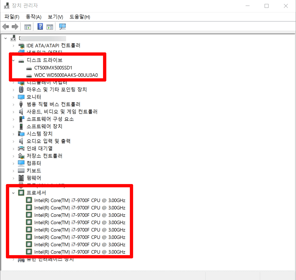Collapse the 디스크 드라이브 tree node

pyautogui.click(x=13, y=60)
